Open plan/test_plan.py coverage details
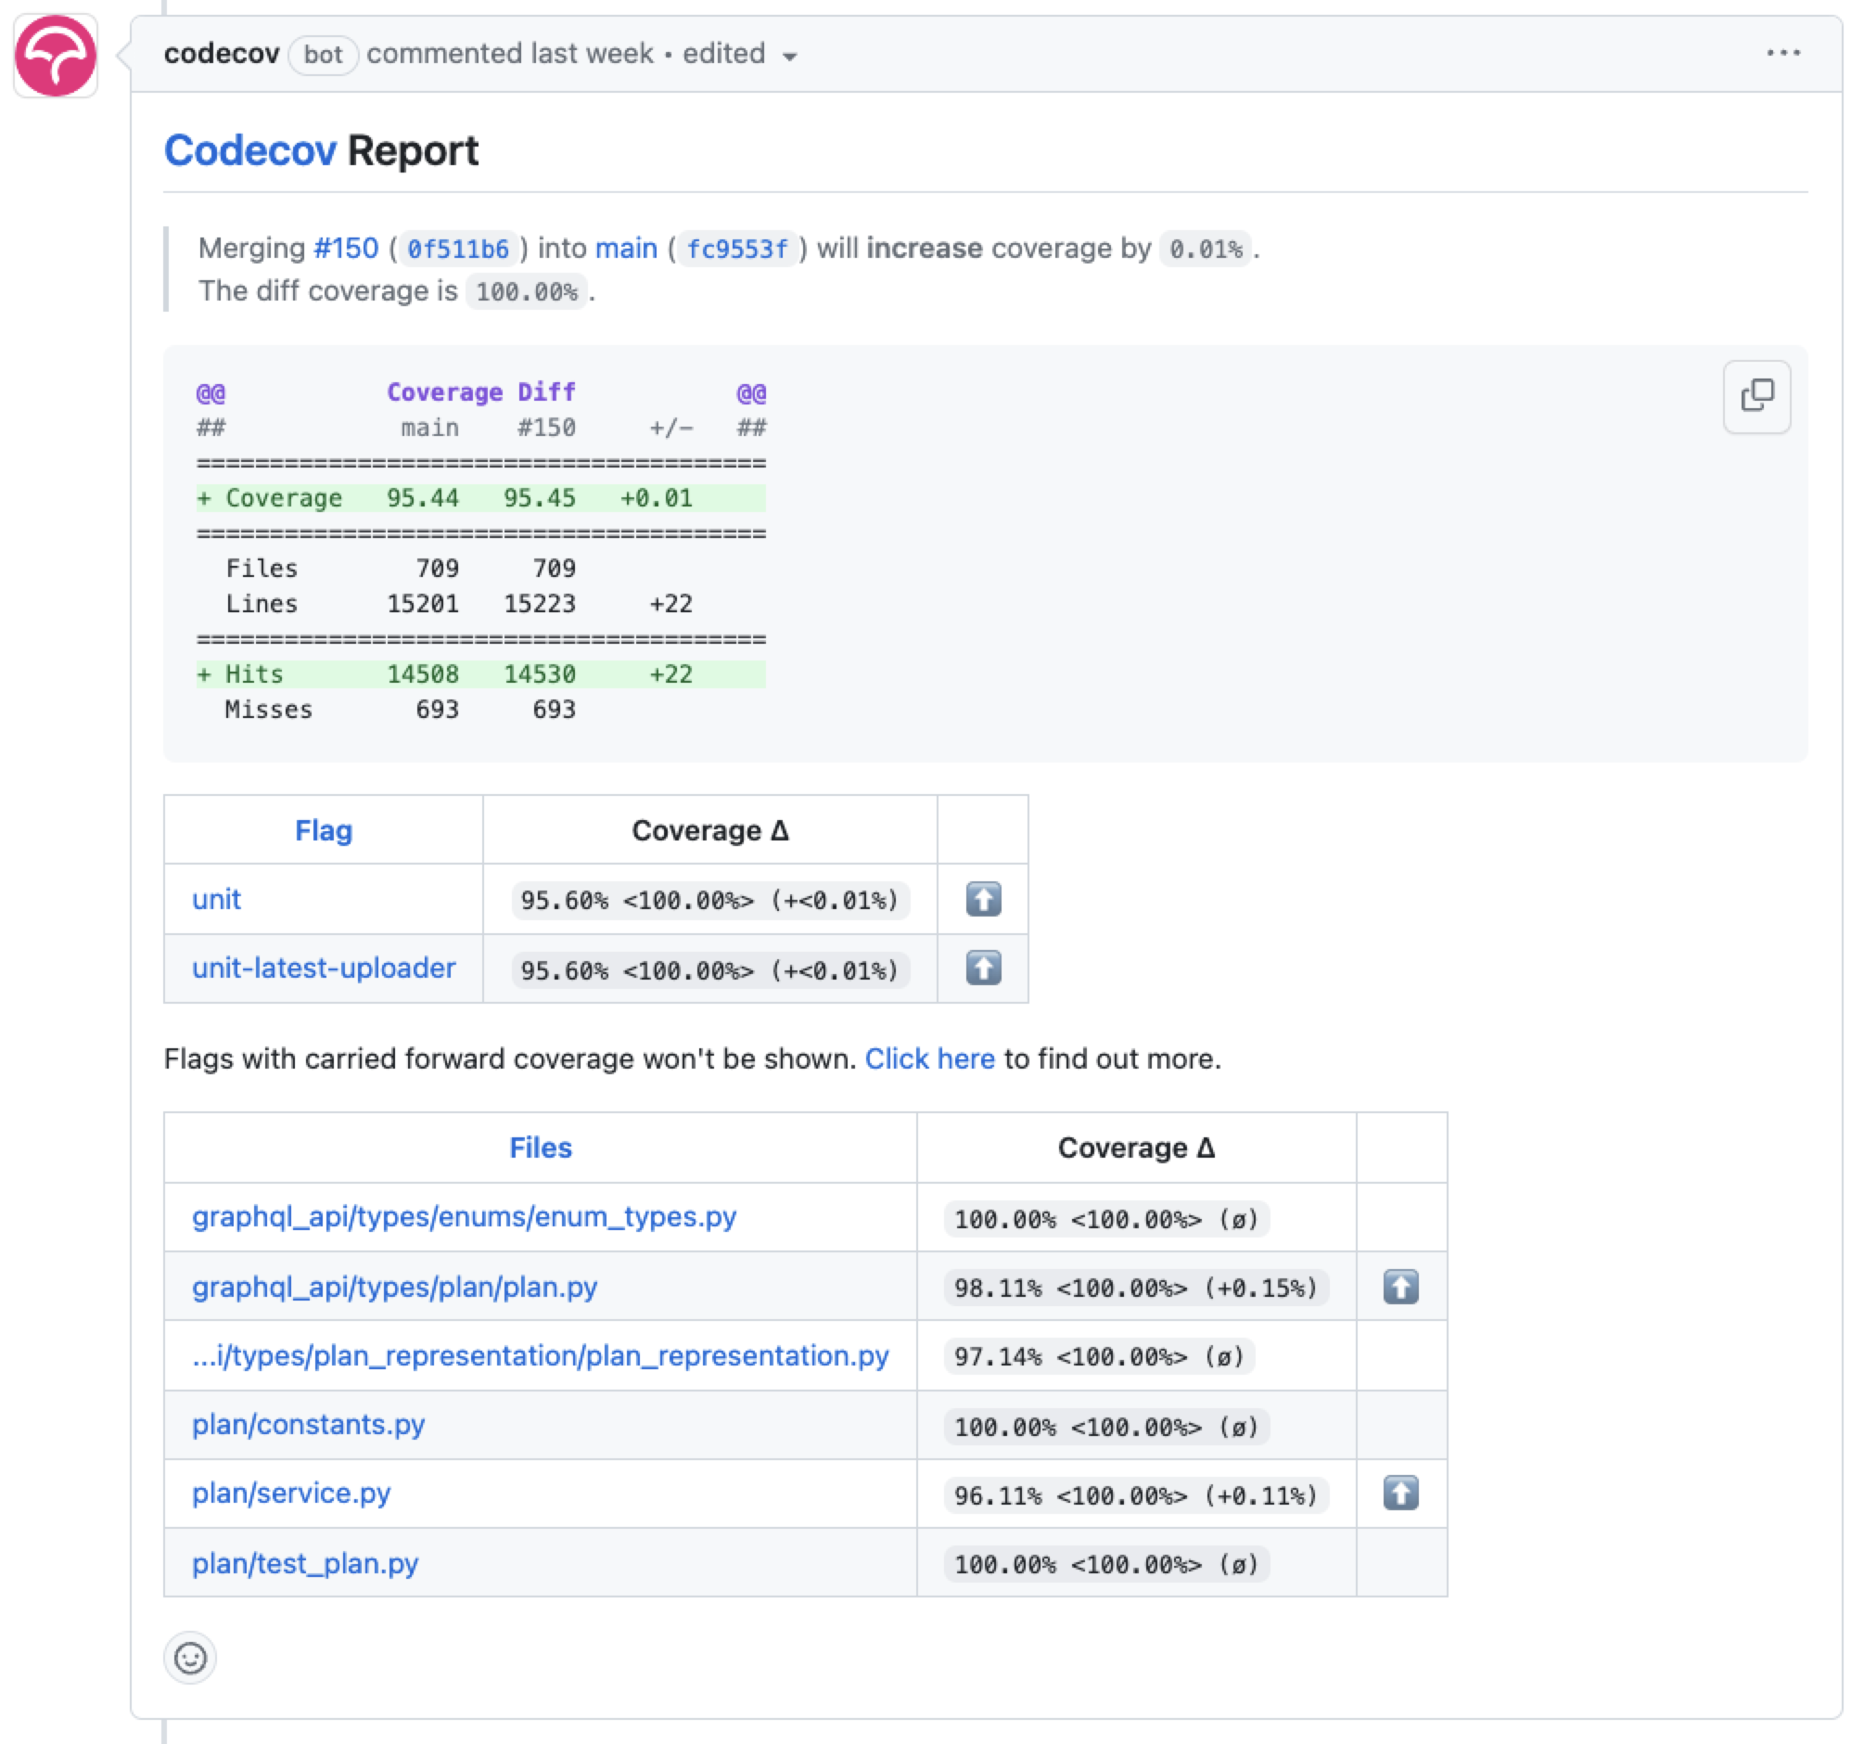Image resolution: width=1864 pixels, height=1744 pixels. pos(305,1563)
